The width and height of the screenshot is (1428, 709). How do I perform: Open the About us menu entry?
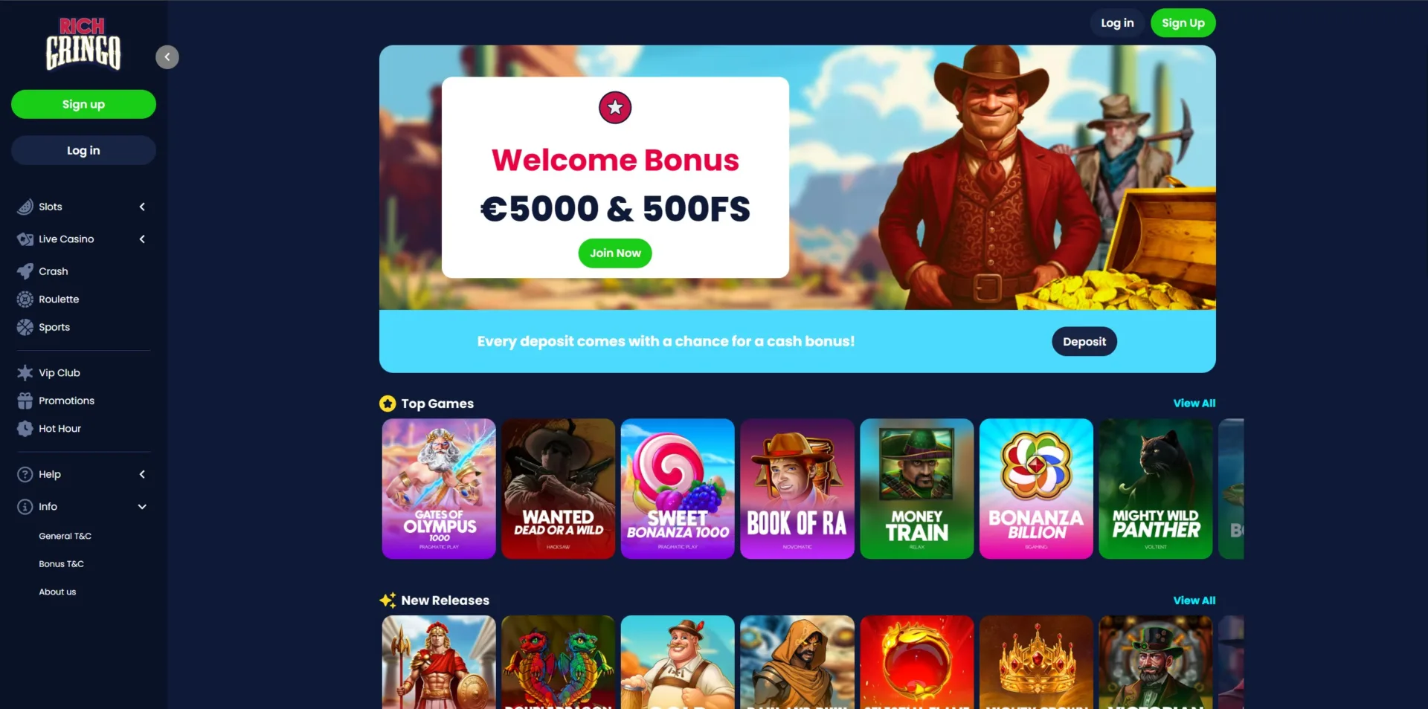(57, 592)
